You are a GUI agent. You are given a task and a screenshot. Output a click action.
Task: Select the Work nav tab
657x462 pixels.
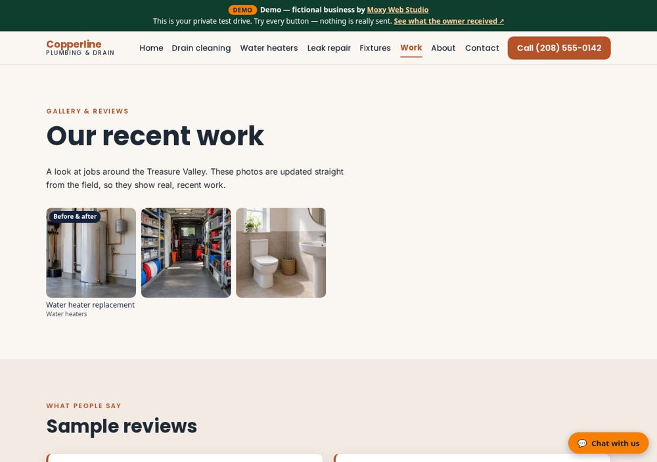411,48
